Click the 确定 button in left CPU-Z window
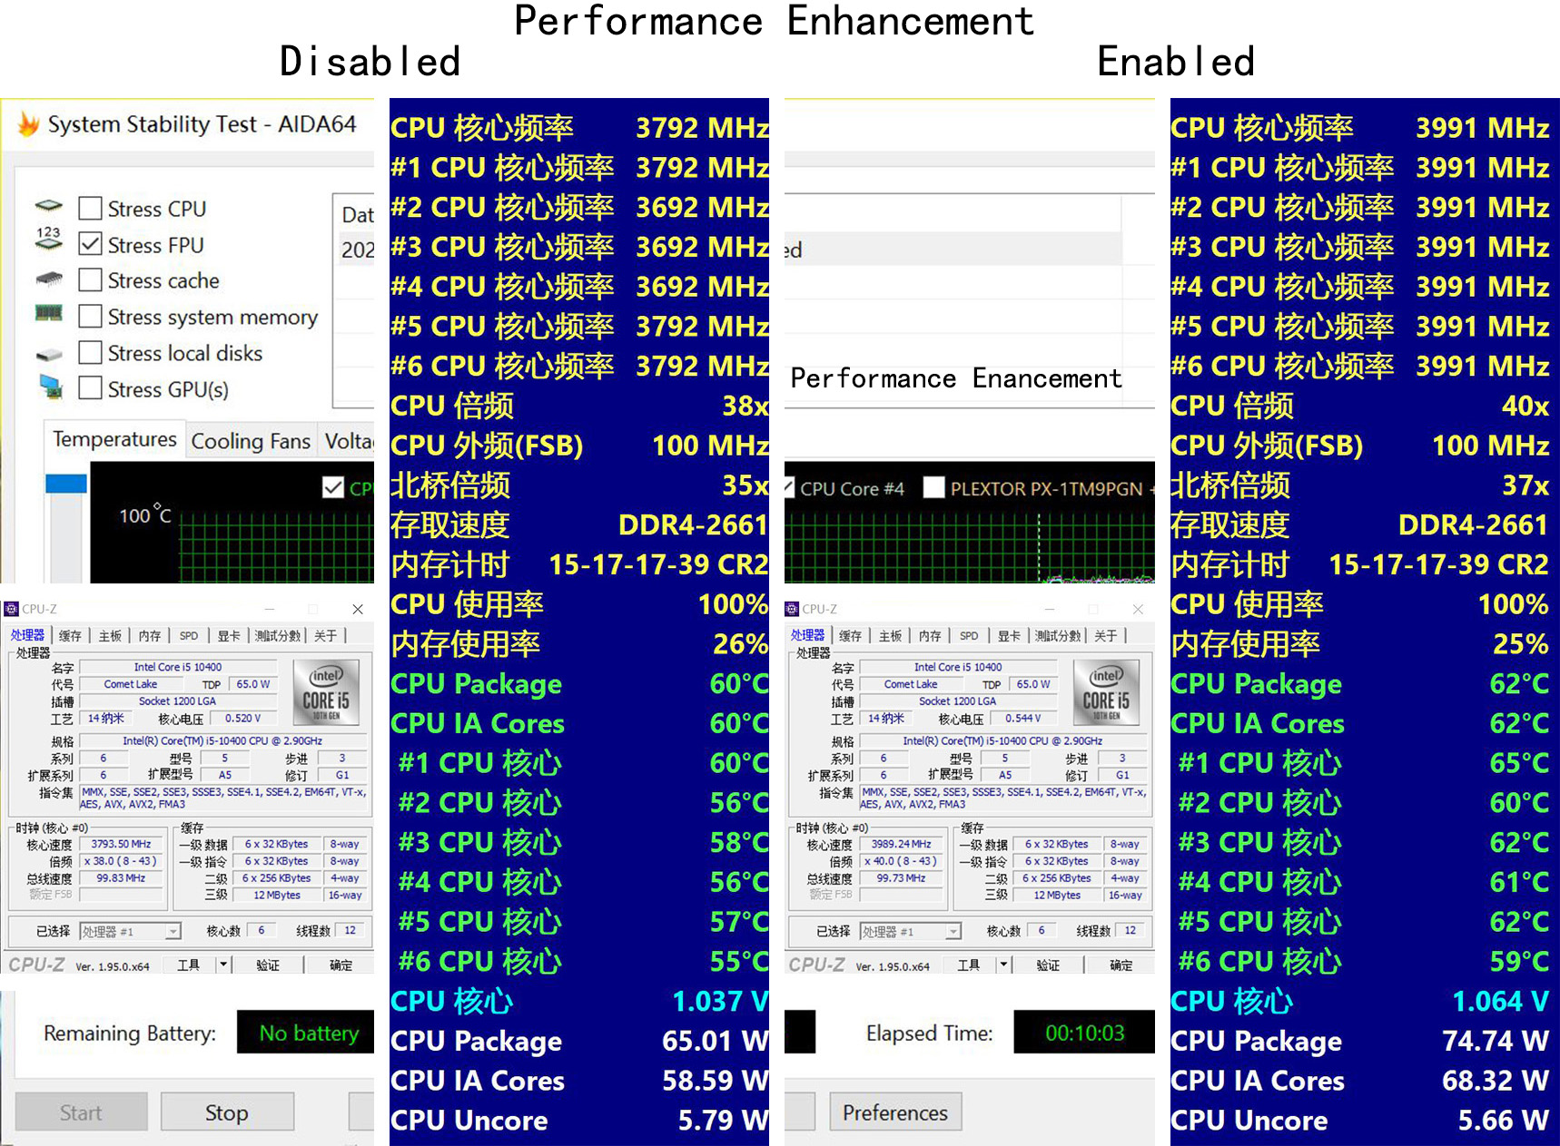Screen dimensions: 1560x1146 click(341, 965)
